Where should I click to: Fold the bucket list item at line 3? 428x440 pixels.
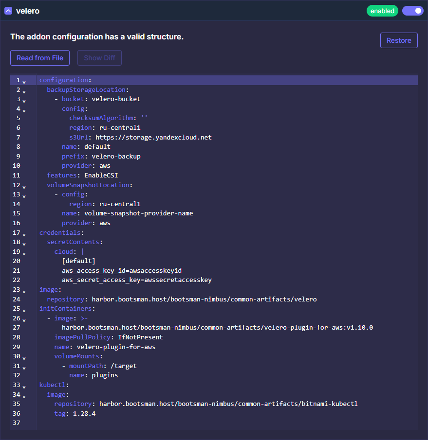click(x=24, y=100)
